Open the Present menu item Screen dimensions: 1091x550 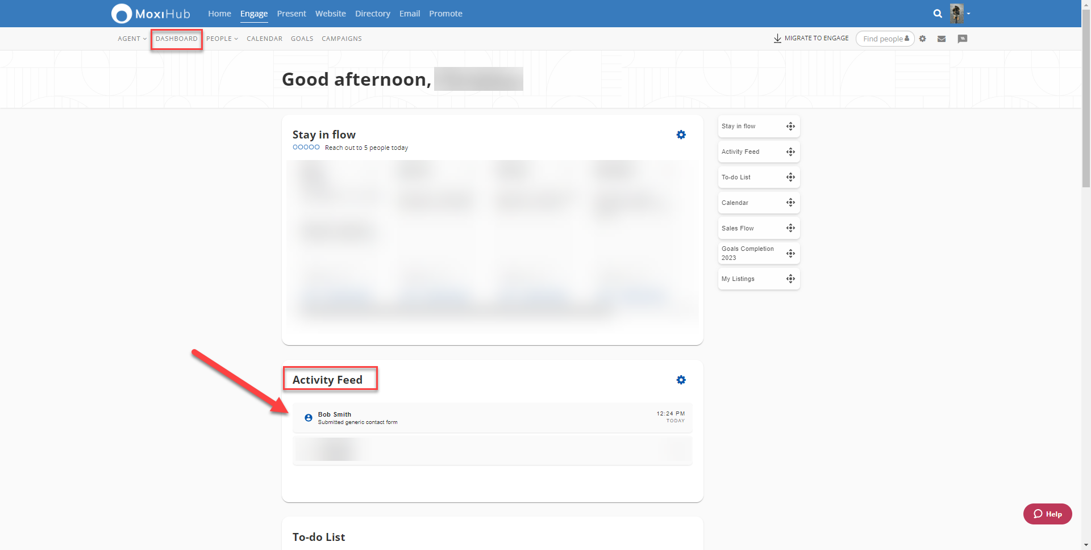292,14
